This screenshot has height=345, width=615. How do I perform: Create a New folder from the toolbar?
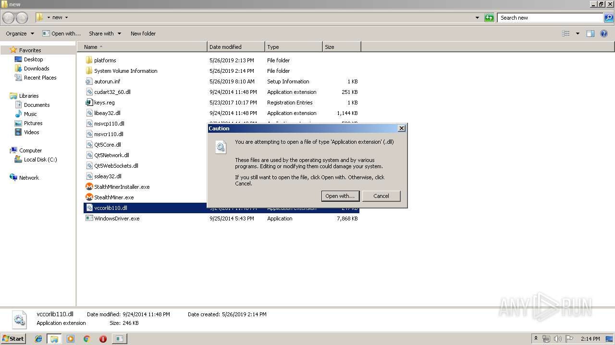pos(143,34)
